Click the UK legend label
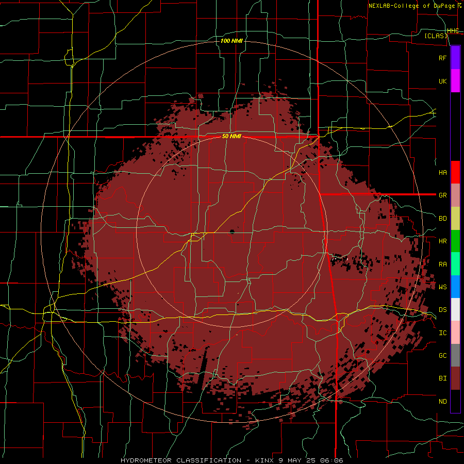 point(442,81)
